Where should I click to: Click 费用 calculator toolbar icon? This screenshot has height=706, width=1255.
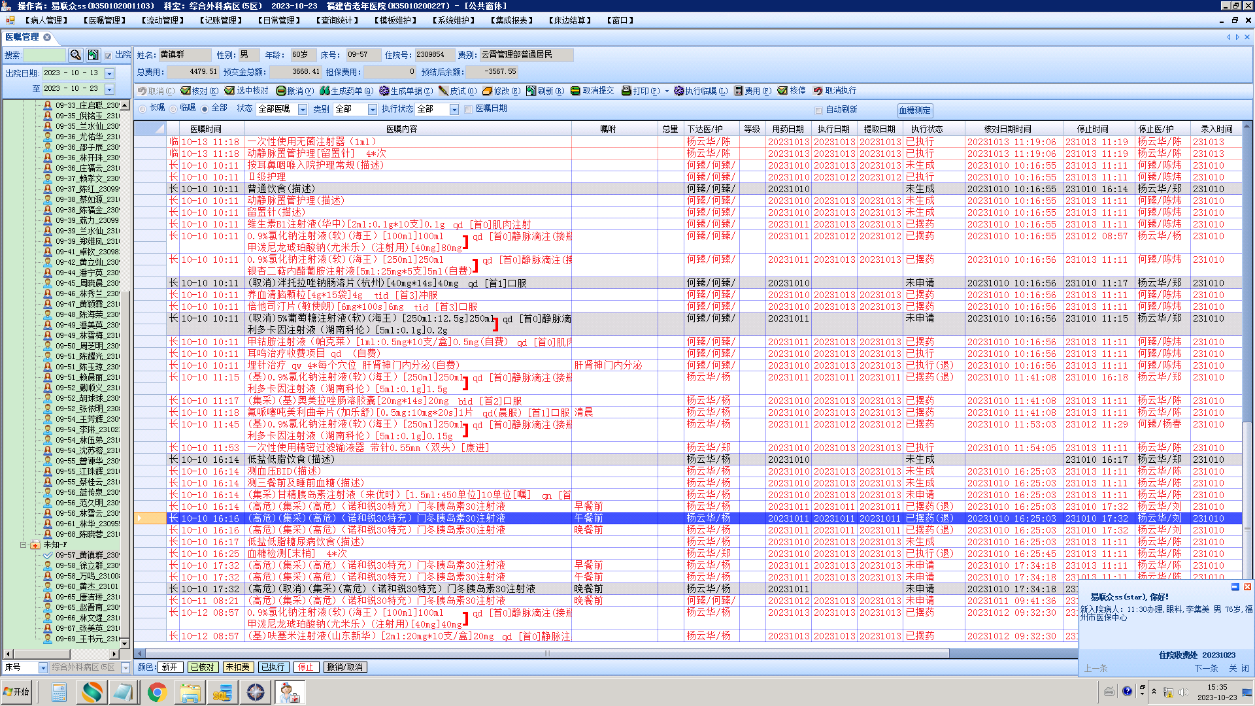tap(739, 91)
